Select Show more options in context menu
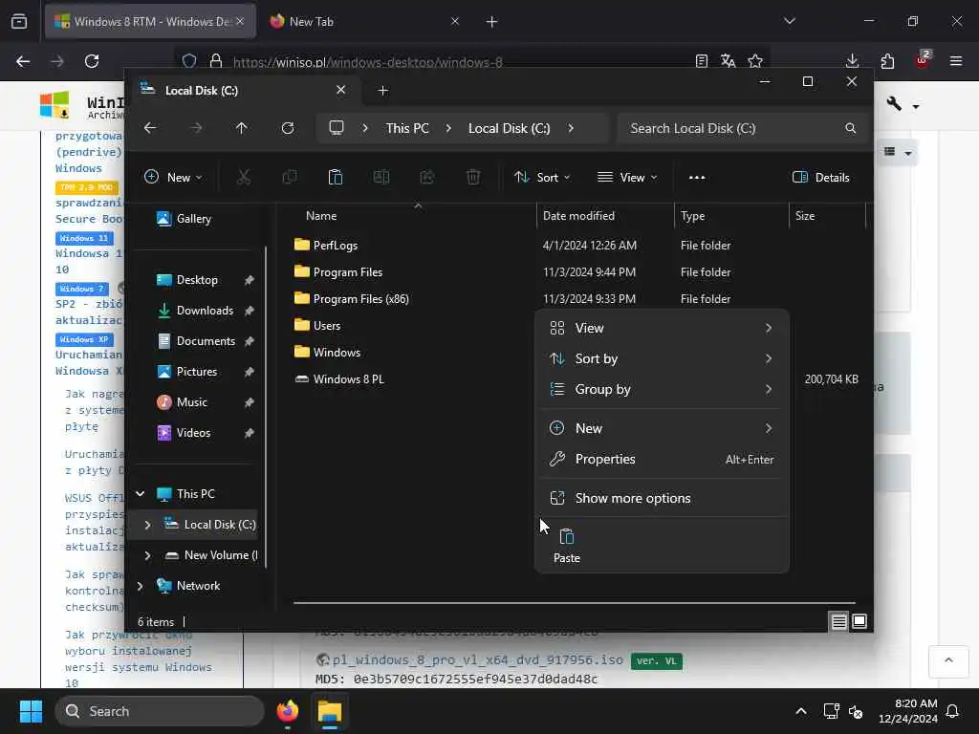The height and width of the screenshot is (734, 979). (662, 498)
